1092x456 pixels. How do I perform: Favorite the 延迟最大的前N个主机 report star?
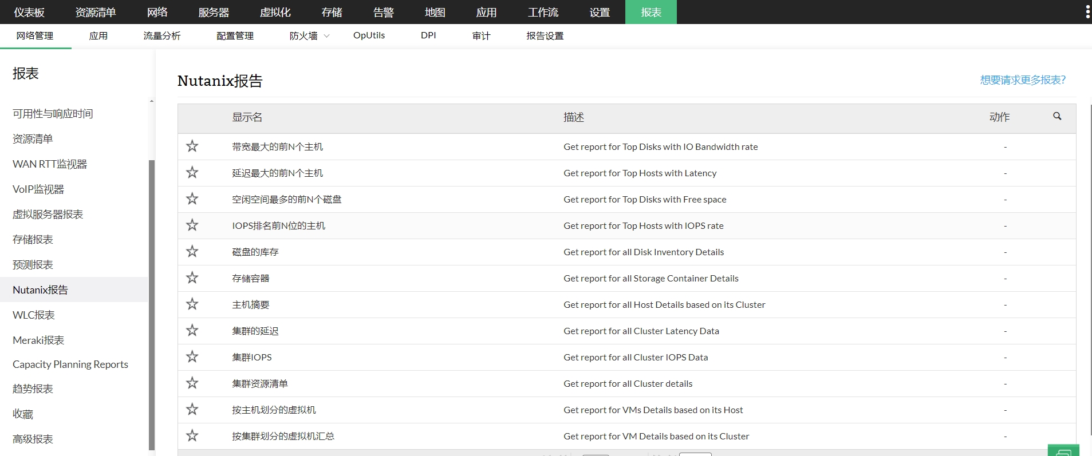[x=192, y=173]
